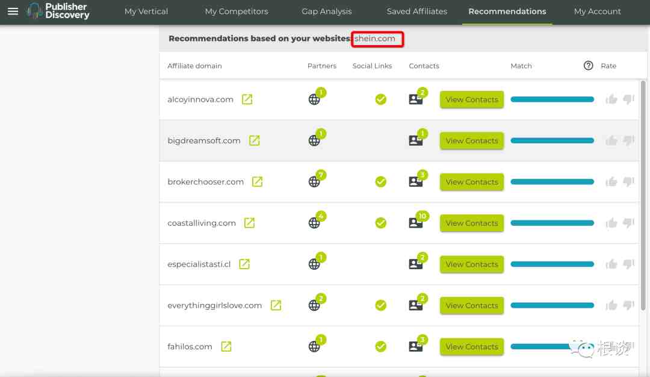Click partners globe icon for brokerchooser.com
The height and width of the screenshot is (377, 650).
314,182
